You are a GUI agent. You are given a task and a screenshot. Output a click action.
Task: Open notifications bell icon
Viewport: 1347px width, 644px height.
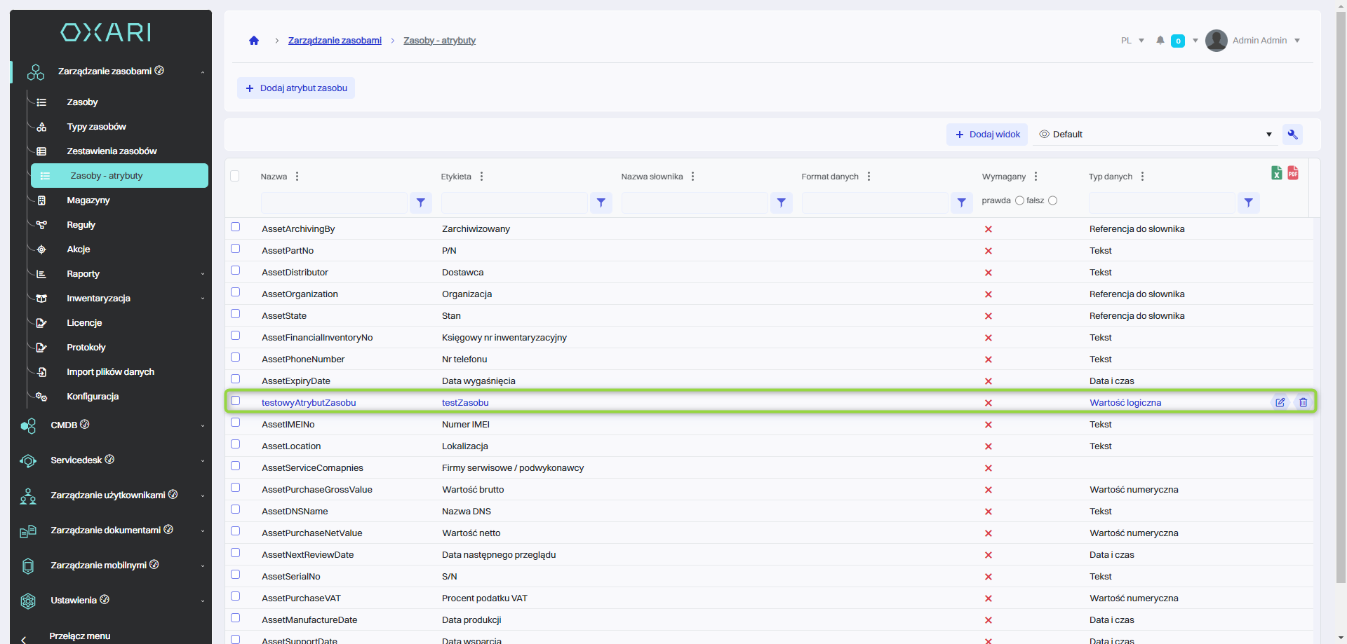1160,41
